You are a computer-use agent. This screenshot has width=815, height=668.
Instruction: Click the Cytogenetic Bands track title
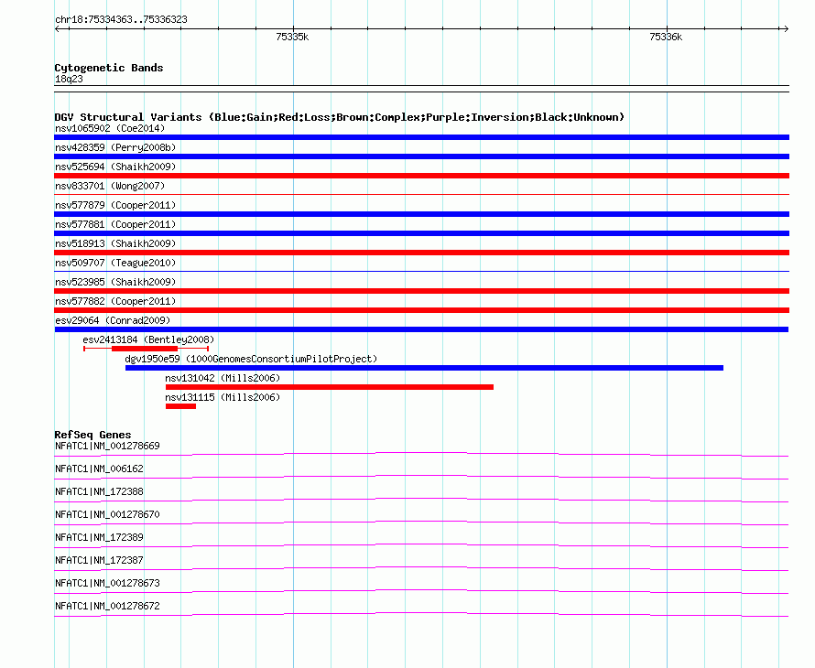coord(109,68)
